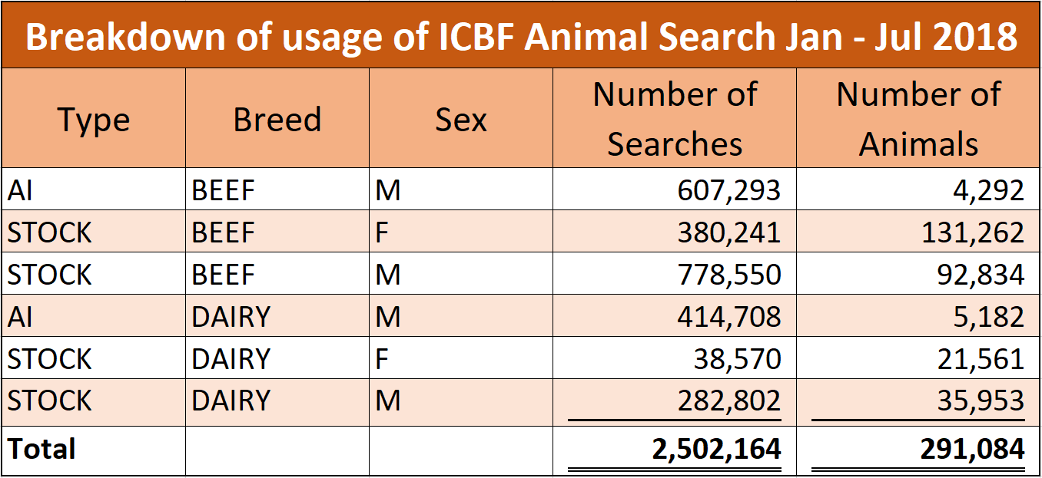Select the cell showing 4,292 animals
Screen dimensions: 1042x478
tap(918, 190)
